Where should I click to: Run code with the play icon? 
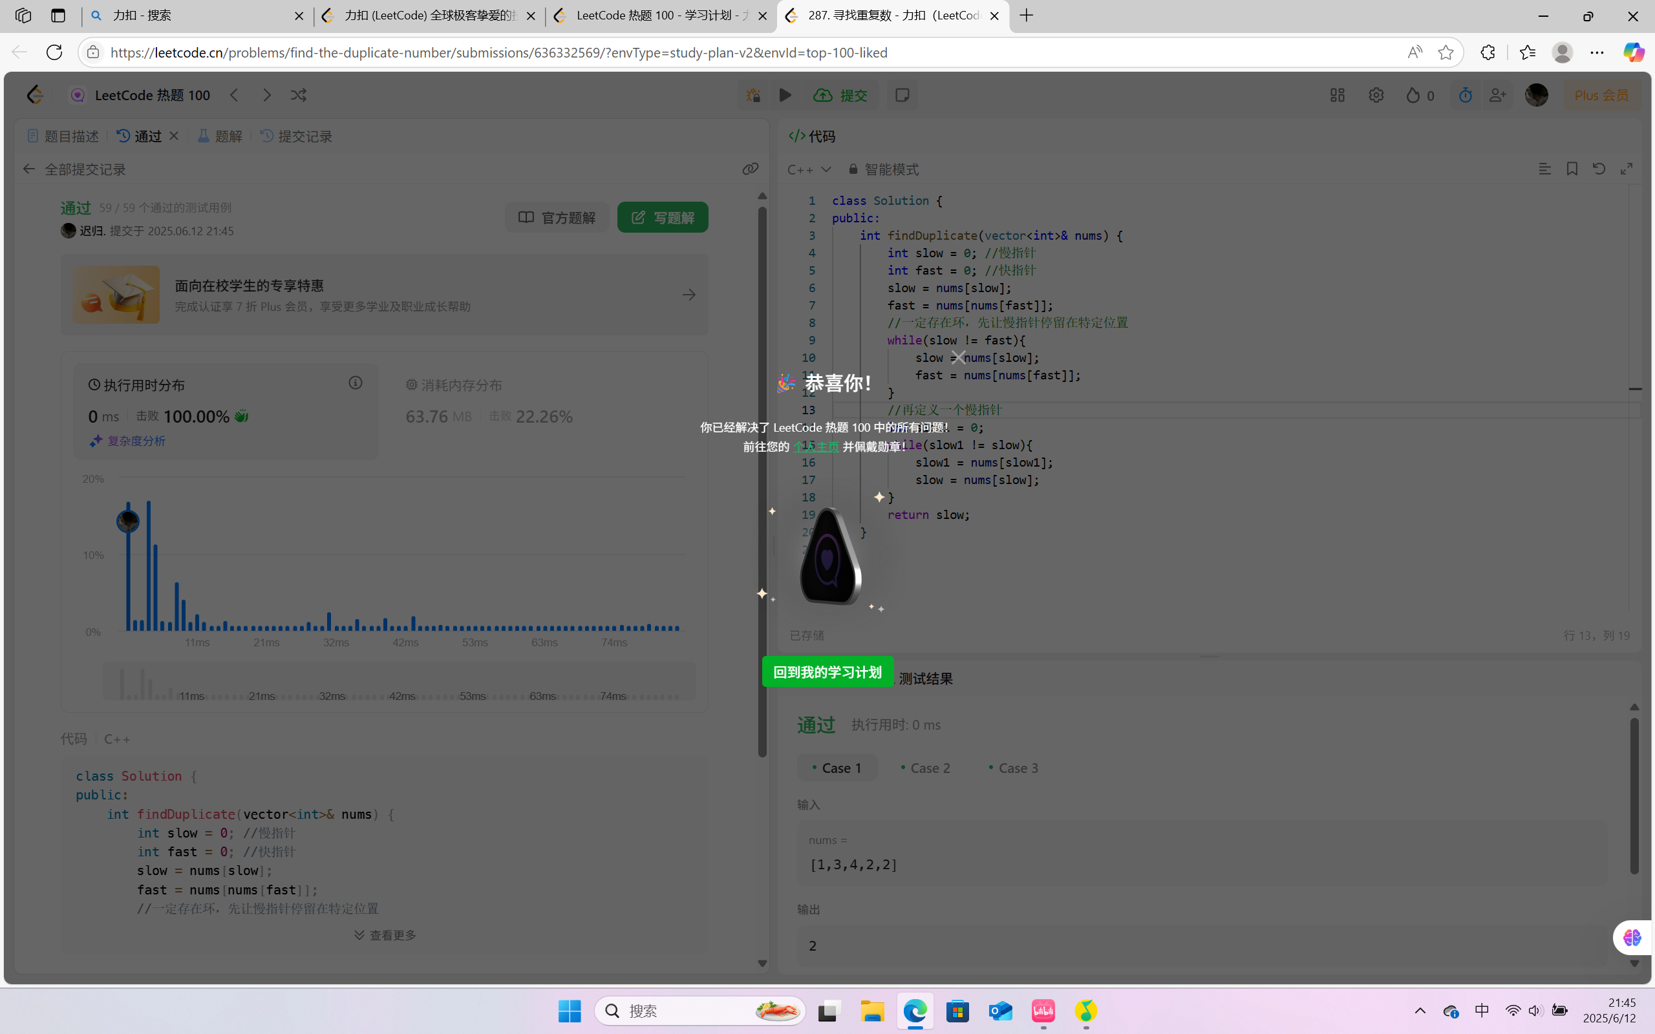[x=785, y=95]
